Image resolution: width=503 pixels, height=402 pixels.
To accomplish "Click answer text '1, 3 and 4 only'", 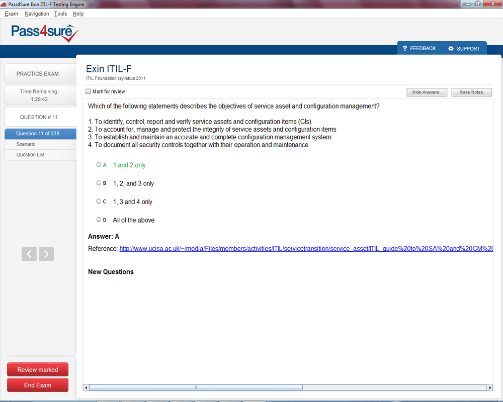I will tap(132, 202).
